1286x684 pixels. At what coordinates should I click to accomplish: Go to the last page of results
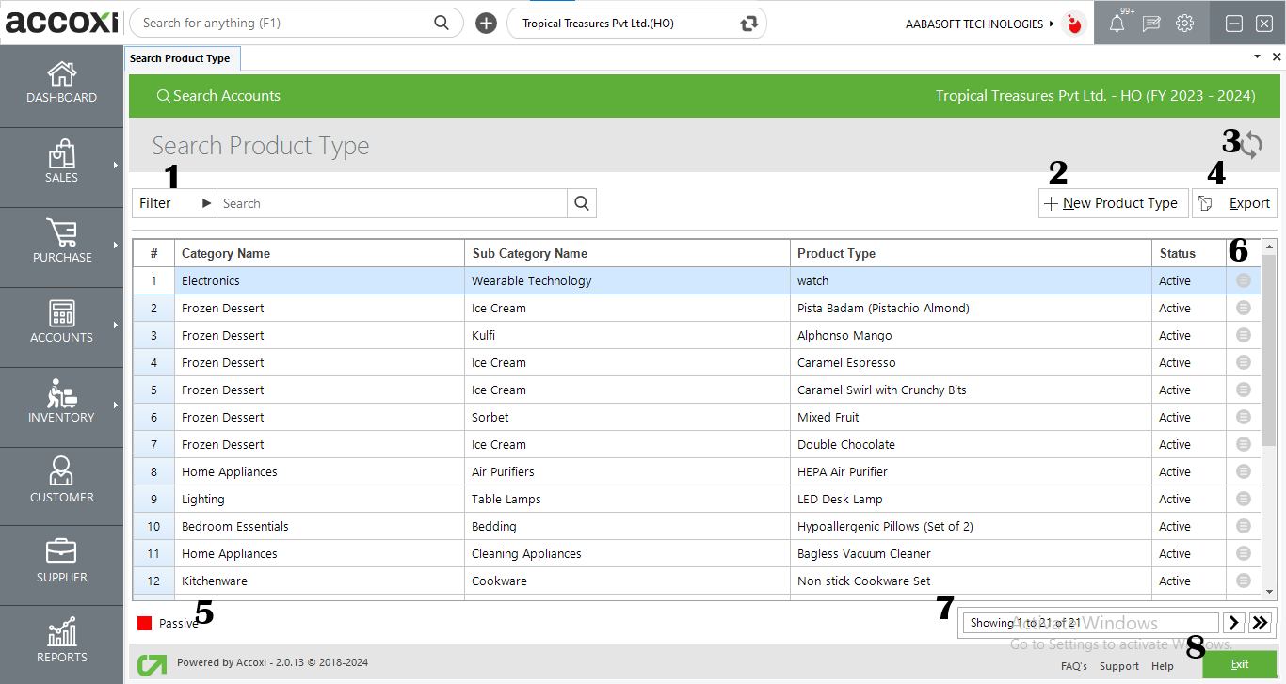coord(1261,622)
